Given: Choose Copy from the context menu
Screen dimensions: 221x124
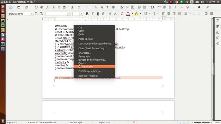Looking at the screenshot, I should pyautogui.click(x=94, y=31).
